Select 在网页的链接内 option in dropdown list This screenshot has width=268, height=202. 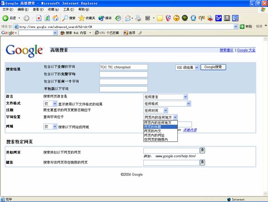[161, 140]
